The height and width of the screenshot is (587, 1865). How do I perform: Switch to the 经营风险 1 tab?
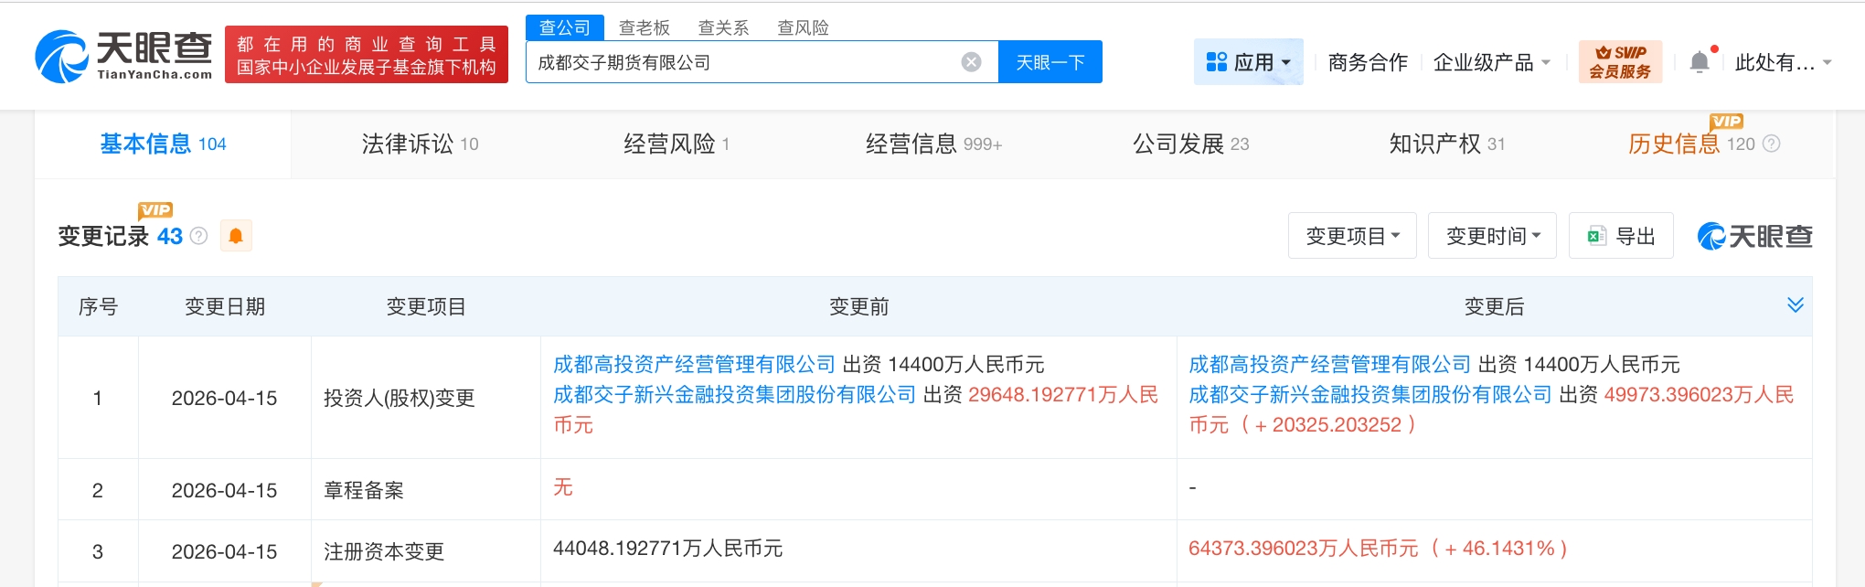pyautogui.click(x=677, y=144)
